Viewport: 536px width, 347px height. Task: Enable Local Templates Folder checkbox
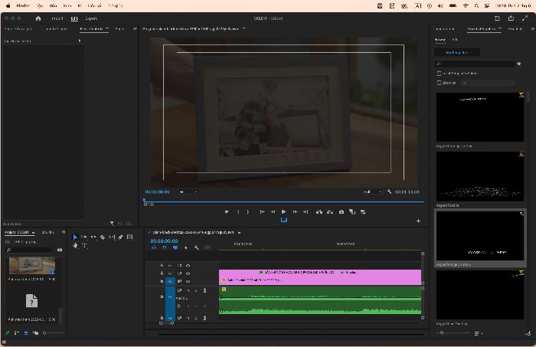tap(439, 74)
